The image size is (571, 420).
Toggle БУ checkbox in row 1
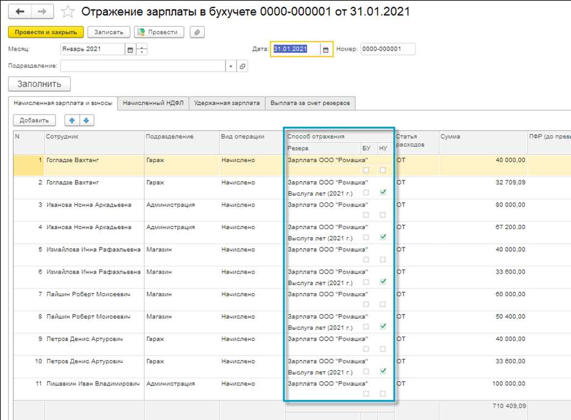coord(366,170)
